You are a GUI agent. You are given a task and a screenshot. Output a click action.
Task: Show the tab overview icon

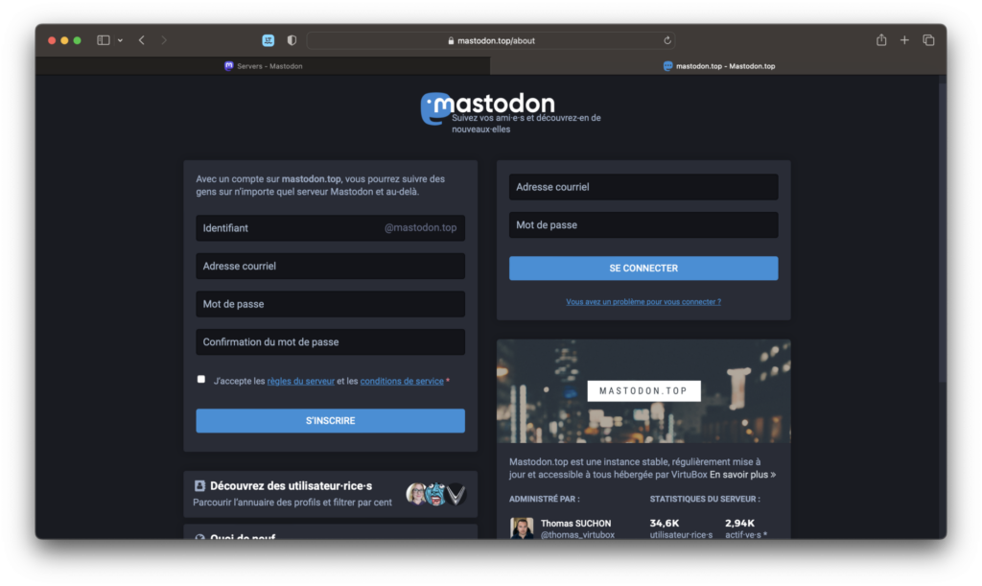pos(928,40)
